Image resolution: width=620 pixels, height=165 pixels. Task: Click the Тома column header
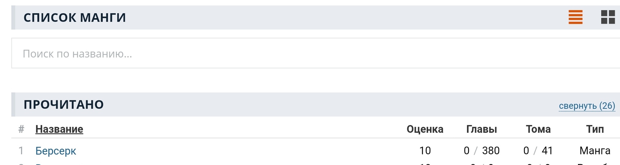pyautogui.click(x=538, y=129)
